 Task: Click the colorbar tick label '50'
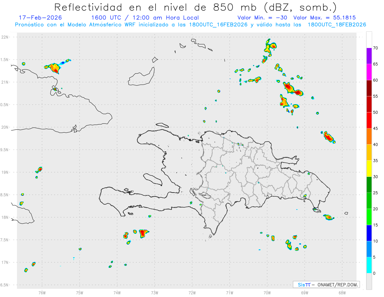pos(376,112)
